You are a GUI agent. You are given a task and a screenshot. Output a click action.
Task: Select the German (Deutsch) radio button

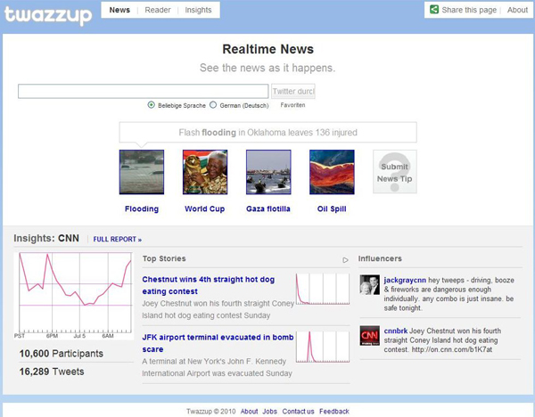213,104
